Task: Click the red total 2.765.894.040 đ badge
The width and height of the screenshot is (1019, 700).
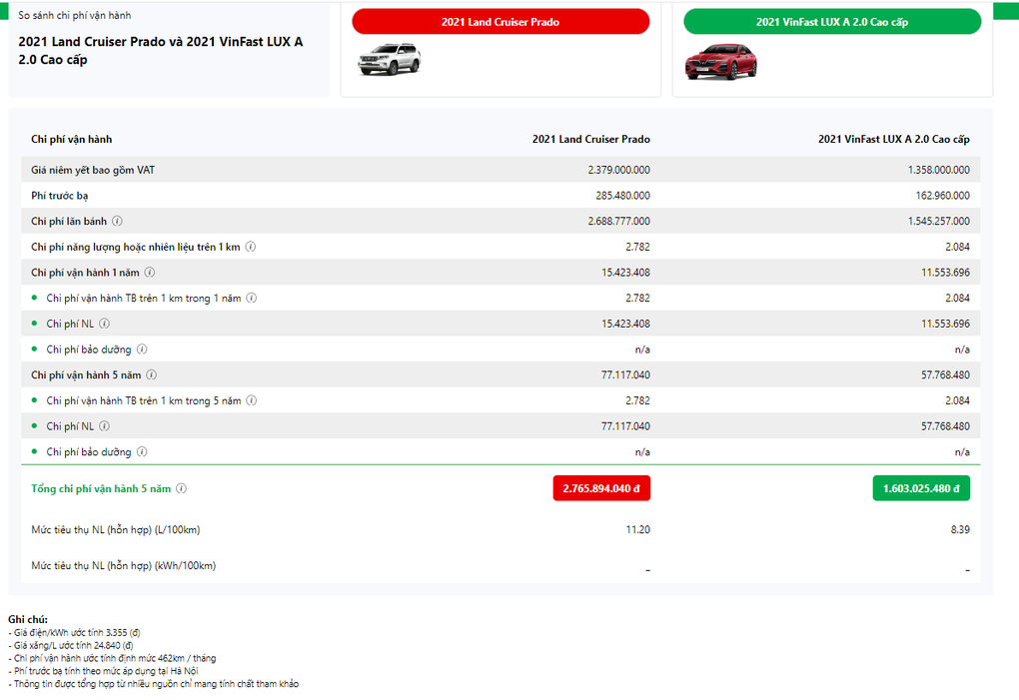Action: pos(600,488)
